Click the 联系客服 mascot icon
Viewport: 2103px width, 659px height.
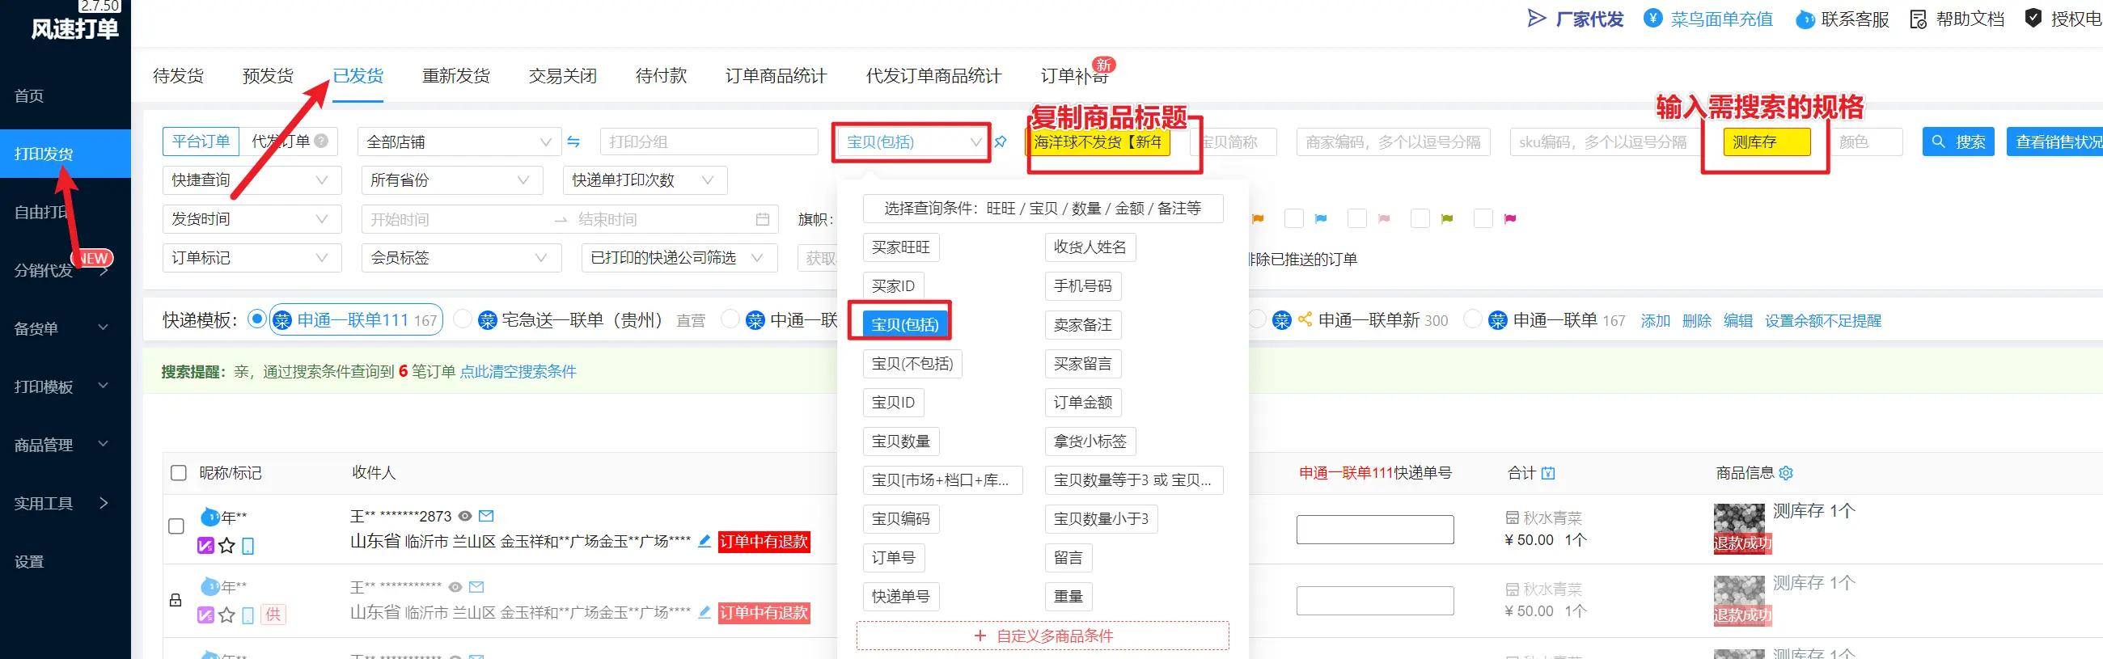[x=1805, y=19]
